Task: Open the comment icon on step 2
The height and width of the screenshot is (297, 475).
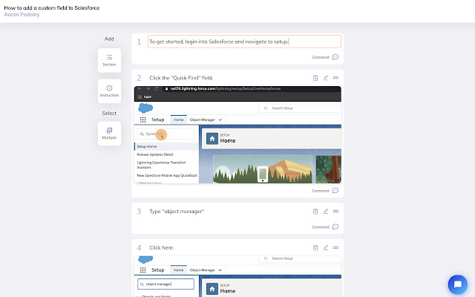Action: point(335,191)
